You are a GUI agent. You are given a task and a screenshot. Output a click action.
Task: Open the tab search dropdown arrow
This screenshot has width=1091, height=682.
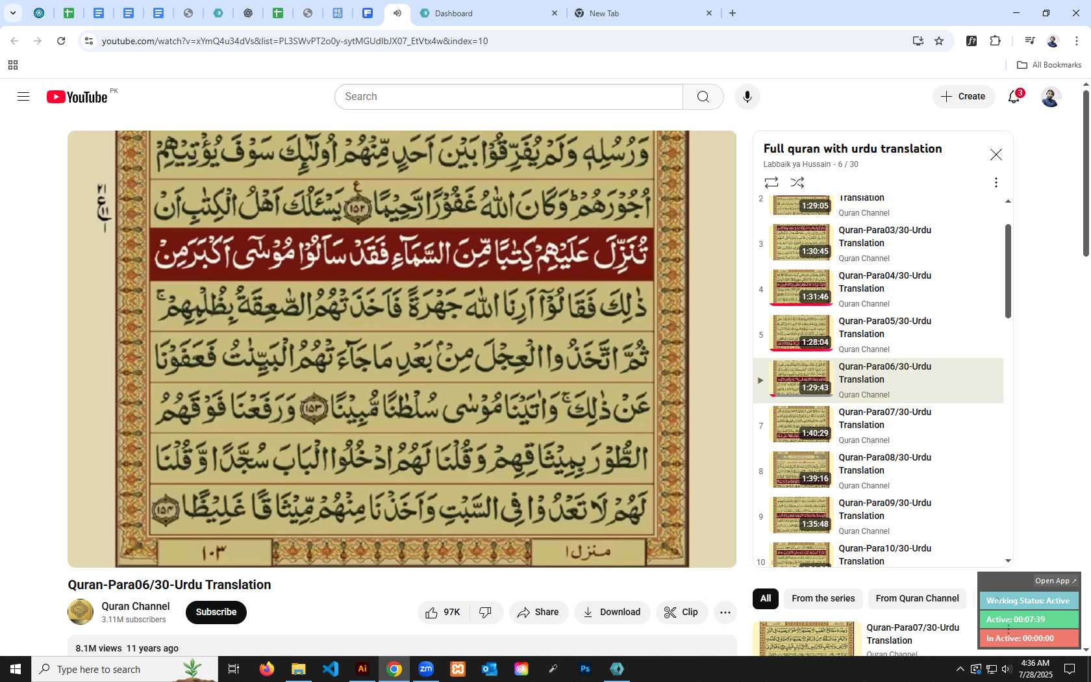12,13
